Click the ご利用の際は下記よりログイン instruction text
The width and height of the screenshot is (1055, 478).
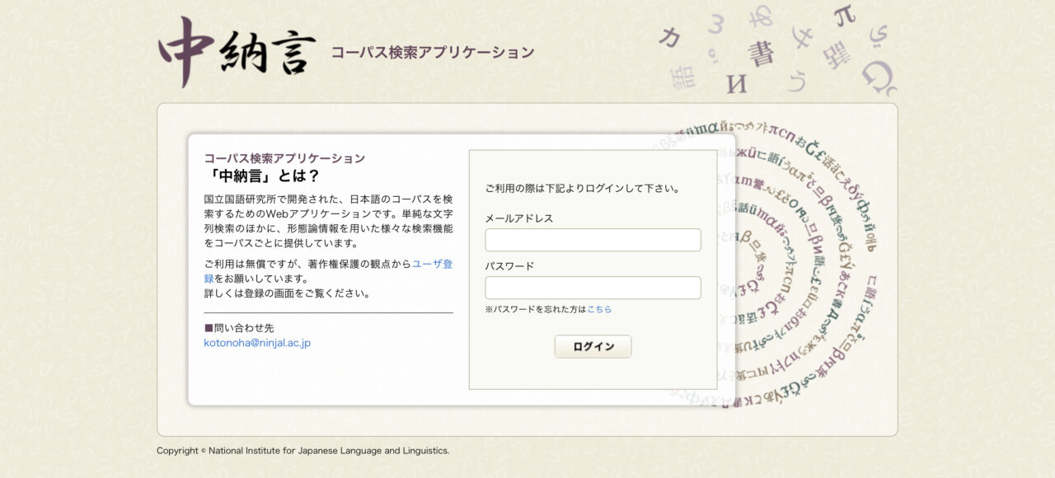pyautogui.click(x=582, y=188)
